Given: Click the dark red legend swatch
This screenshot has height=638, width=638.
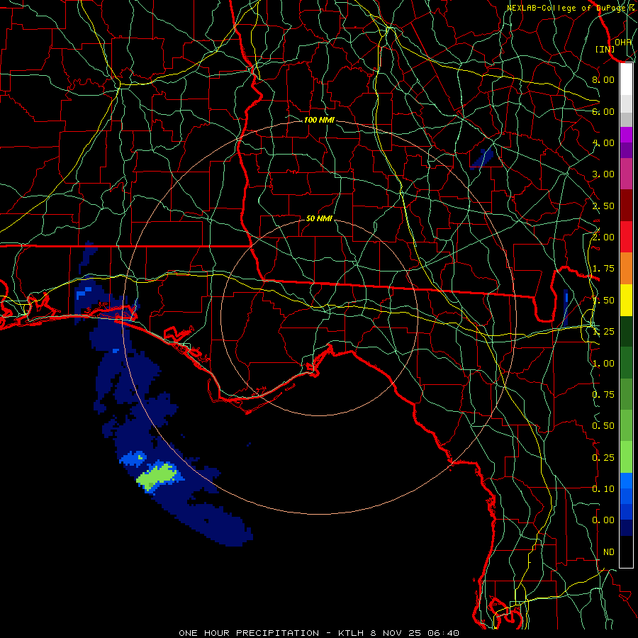Looking at the screenshot, I should (626, 206).
